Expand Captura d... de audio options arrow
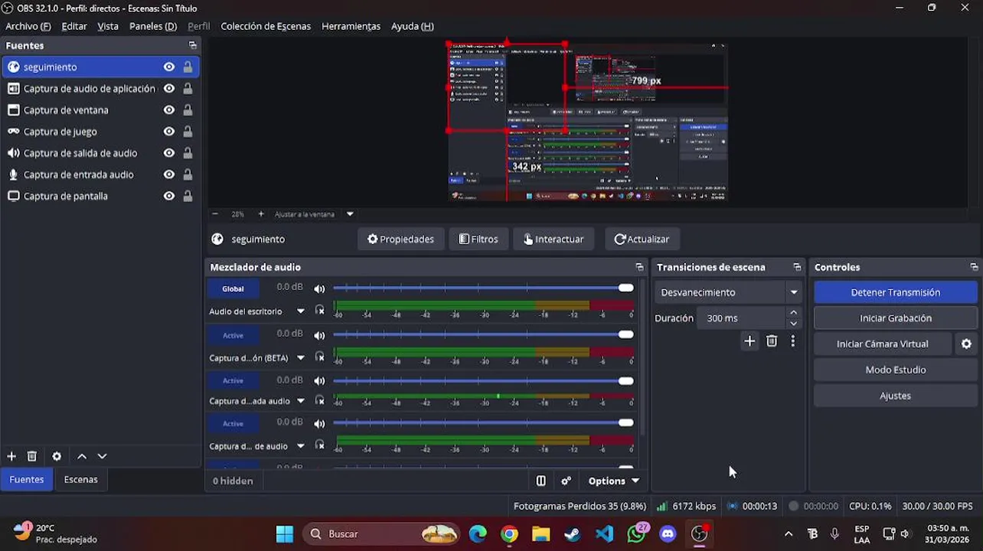Screen dimensions: 983x551 pos(301,446)
